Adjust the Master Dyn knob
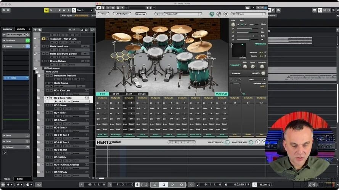 tap(227, 142)
